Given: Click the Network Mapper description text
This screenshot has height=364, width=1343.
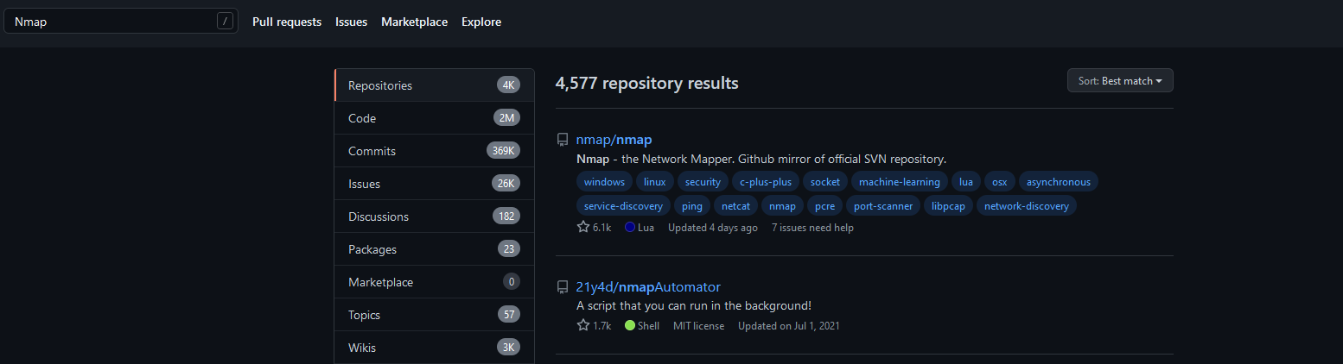Looking at the screenshot, I should (761, 160).
